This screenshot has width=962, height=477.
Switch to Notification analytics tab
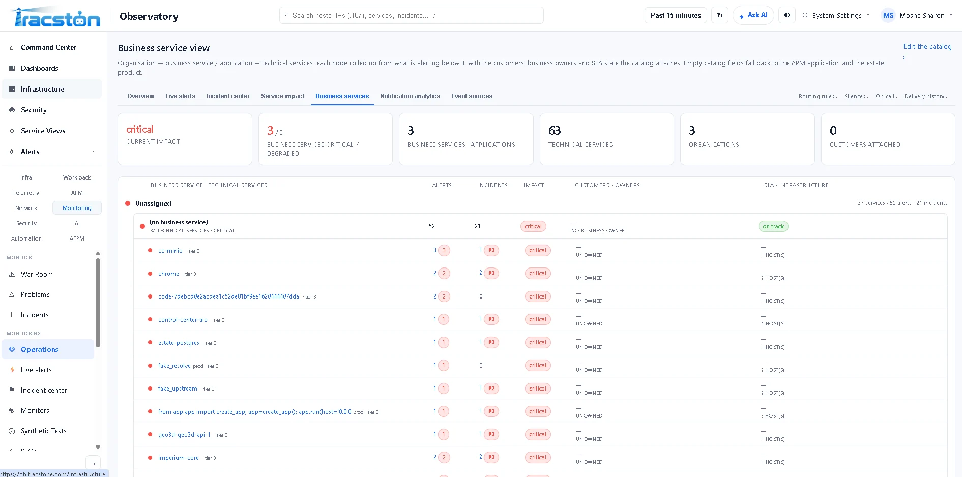pos(410,96)
